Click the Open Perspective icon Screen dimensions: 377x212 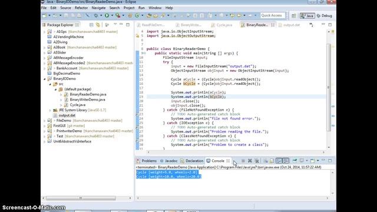(x=293, y=16)
